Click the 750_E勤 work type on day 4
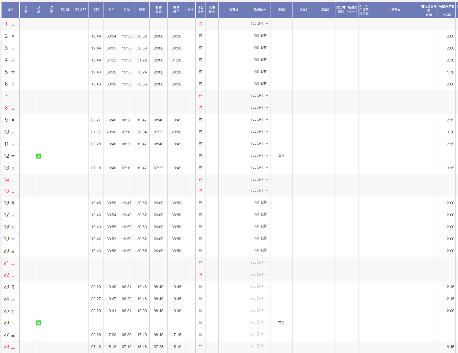The width and height of the screenshot is (458, 353). coord(260,59)
